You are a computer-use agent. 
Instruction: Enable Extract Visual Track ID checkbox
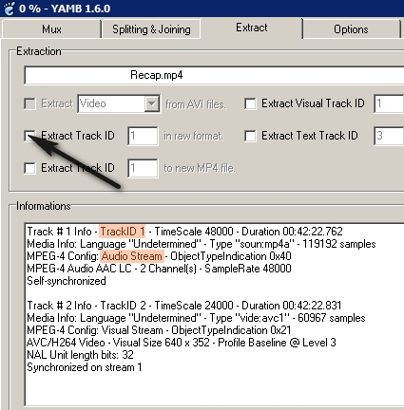pyautogui.click(x=250, y=103)
